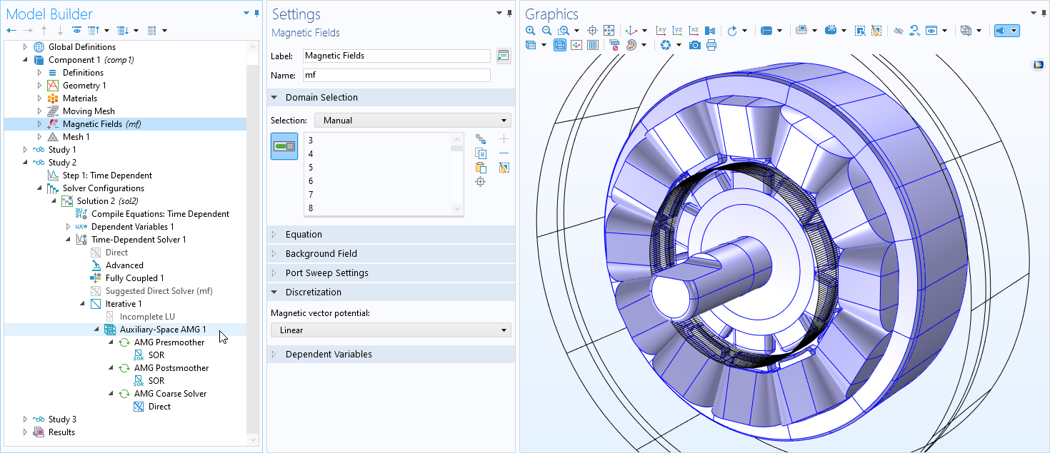Toggle the Activate Selection switch
The image size is (1050, 453).
pos(284,146)
